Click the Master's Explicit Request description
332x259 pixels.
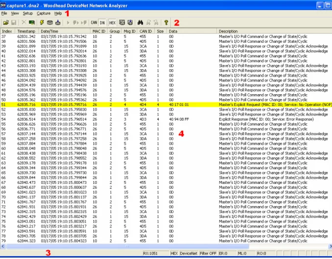(x=275, y=104)
